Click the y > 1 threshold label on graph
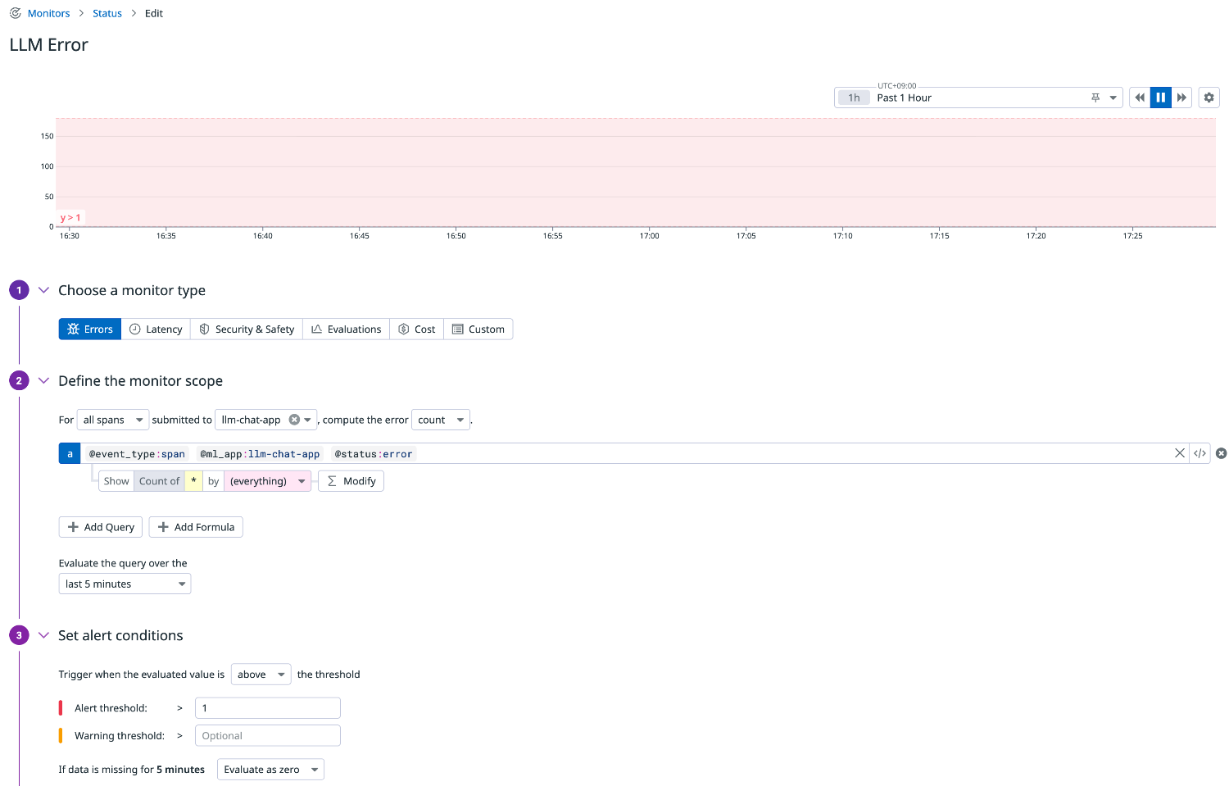The image size is (1229, 786). pos(70,218)
